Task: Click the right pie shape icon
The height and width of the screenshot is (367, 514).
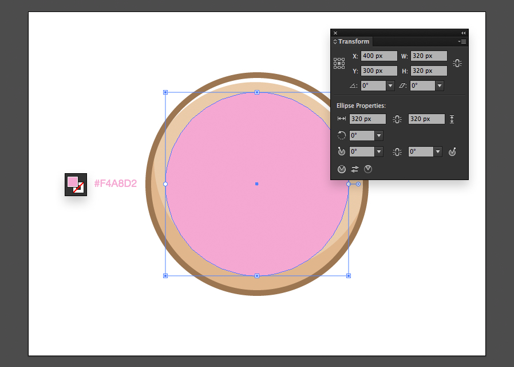Action: [368, 169]
